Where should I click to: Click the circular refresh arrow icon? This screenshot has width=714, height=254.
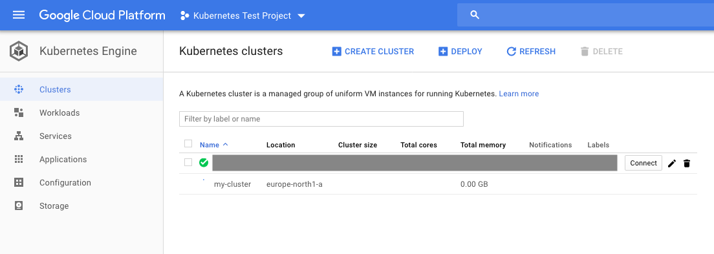[512, 52]
